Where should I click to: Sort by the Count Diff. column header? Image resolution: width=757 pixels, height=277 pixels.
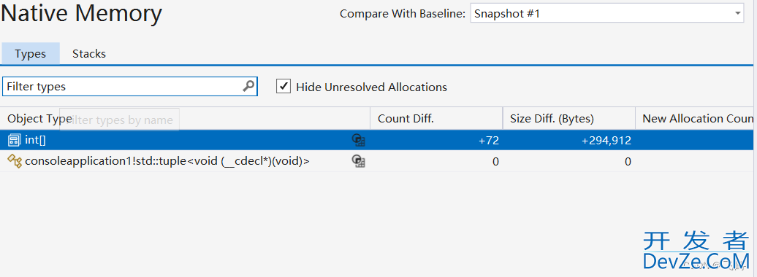[x=436, y=119]
